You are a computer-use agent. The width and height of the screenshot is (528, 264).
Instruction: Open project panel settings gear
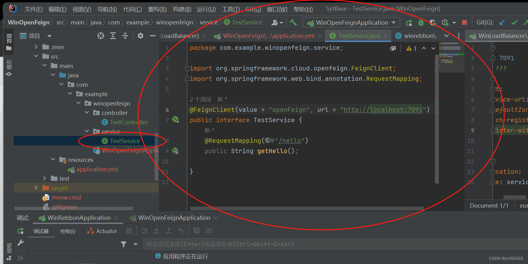[141, 36]
